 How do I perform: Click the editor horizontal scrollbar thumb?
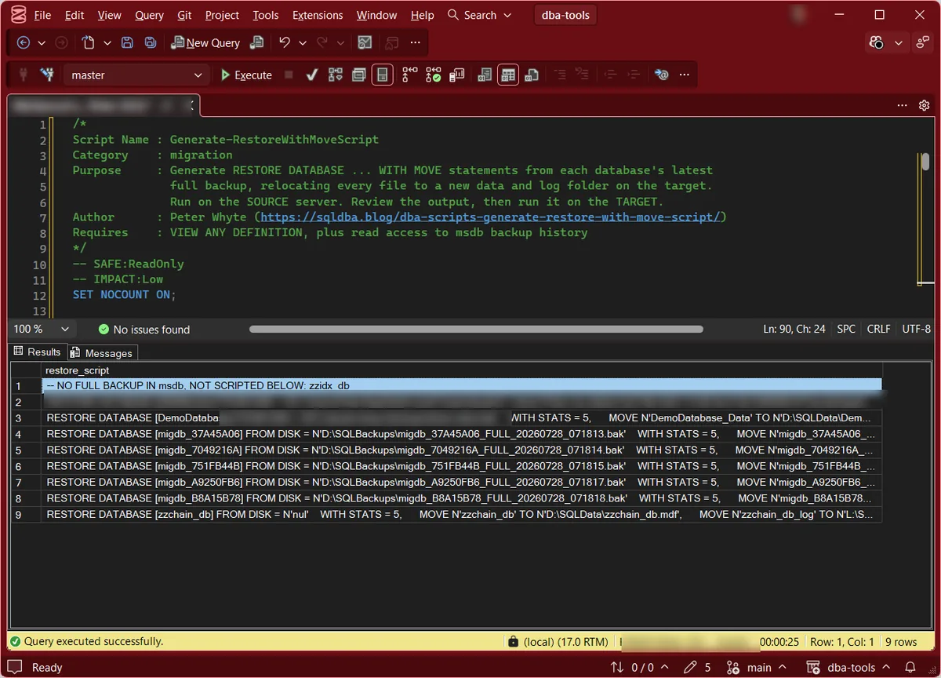pos(476,330)
